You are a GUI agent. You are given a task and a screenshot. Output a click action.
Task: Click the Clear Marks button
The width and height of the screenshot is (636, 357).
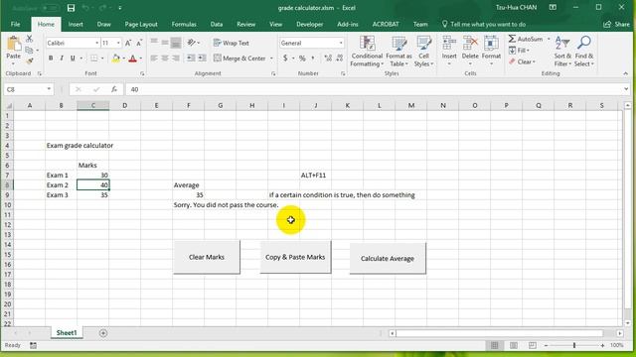(207, 257)
